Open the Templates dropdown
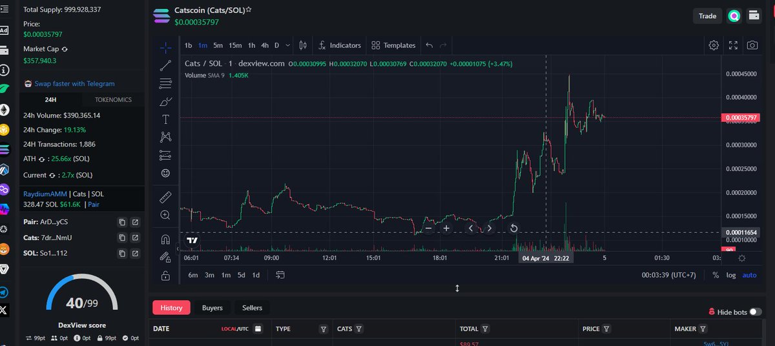Viewport: 775px width, 346px height. (x=393, y=45)
